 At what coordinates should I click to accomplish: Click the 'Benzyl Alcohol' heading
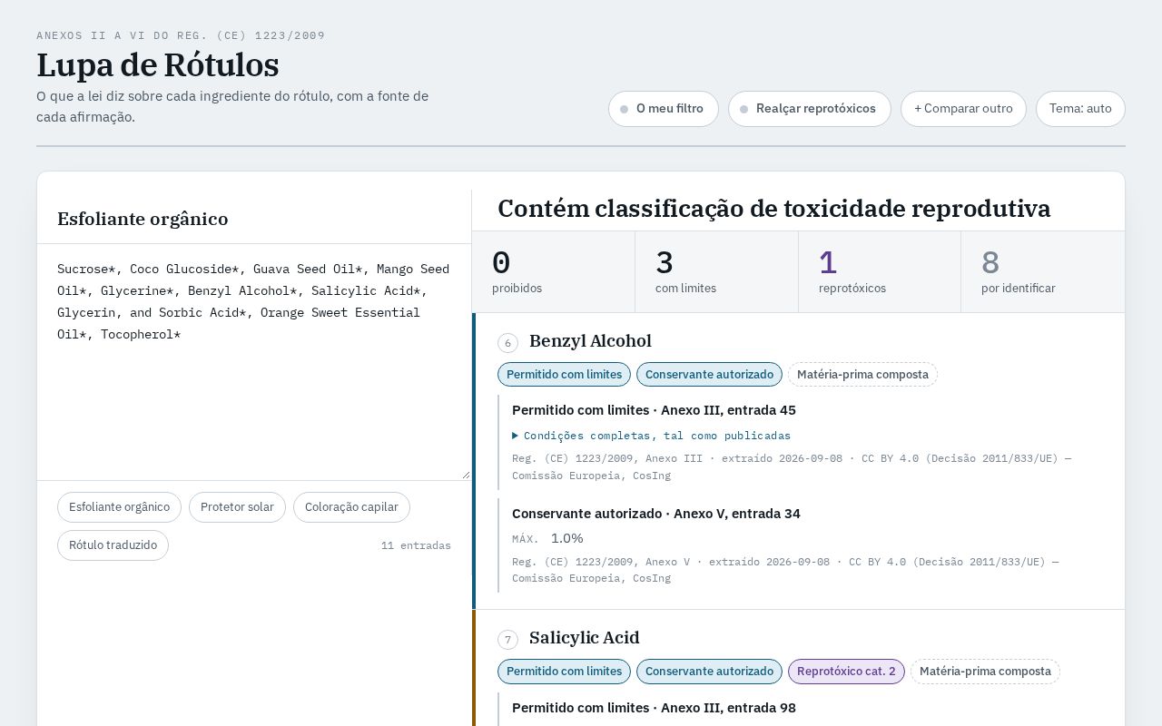point(590,341)
